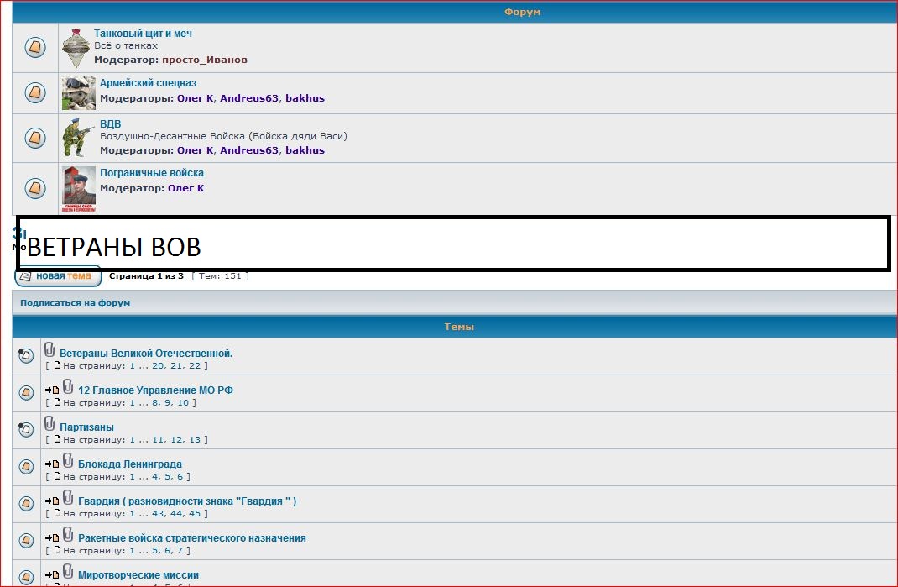898x587 pixels.
Task: Click Подписаться на форум link
Action: click(76, 302)
